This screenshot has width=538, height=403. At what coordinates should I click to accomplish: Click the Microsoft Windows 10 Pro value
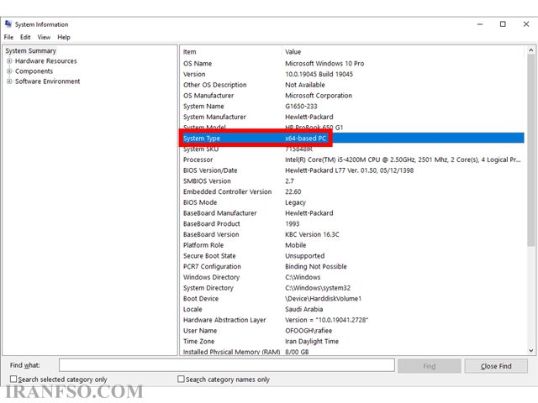pyautogui.click(x=324, y=64)
